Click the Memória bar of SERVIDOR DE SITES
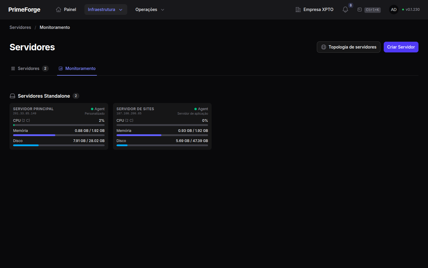Image resolution: width=428 pixels, height=268 pixels. (x=162, y=135)
